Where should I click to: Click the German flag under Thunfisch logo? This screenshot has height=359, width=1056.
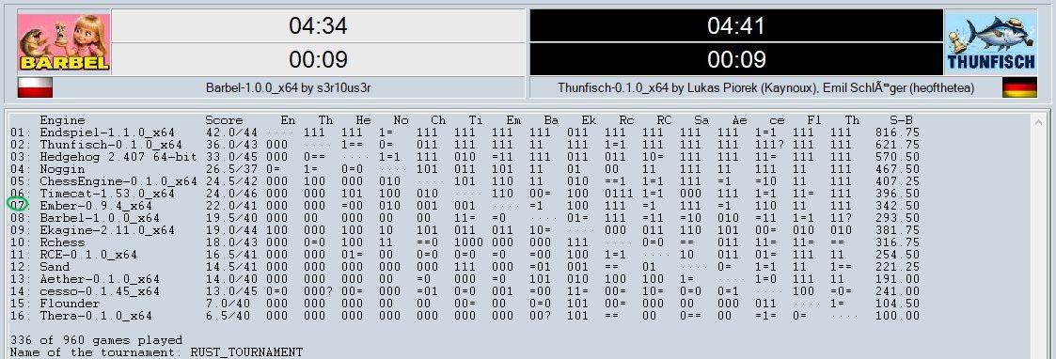click(x=1019, y=87)
